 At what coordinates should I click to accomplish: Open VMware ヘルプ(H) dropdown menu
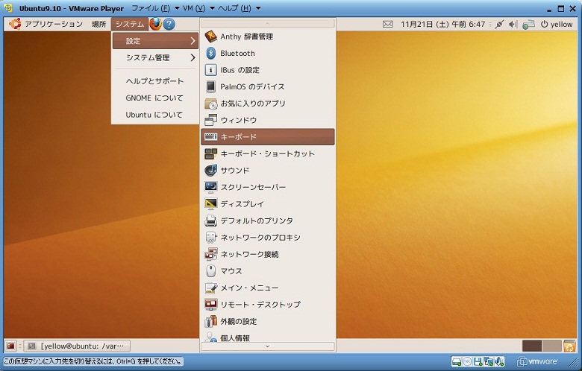239,8
